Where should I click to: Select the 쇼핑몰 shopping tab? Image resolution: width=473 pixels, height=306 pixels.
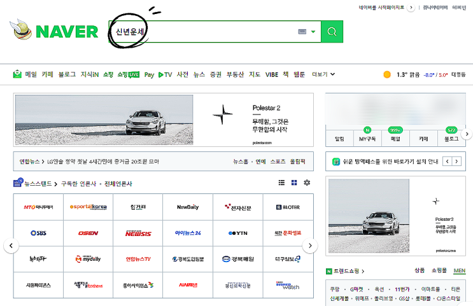tap(439, 270)
